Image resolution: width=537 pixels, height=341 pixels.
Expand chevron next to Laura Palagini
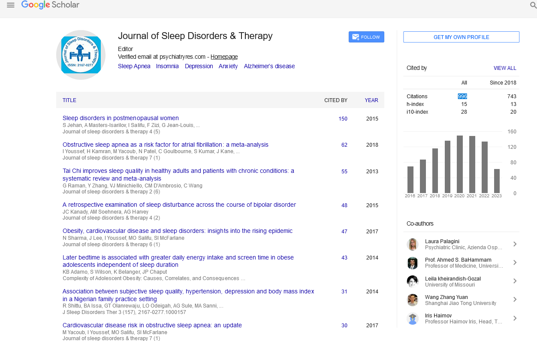tap(515, 244)
